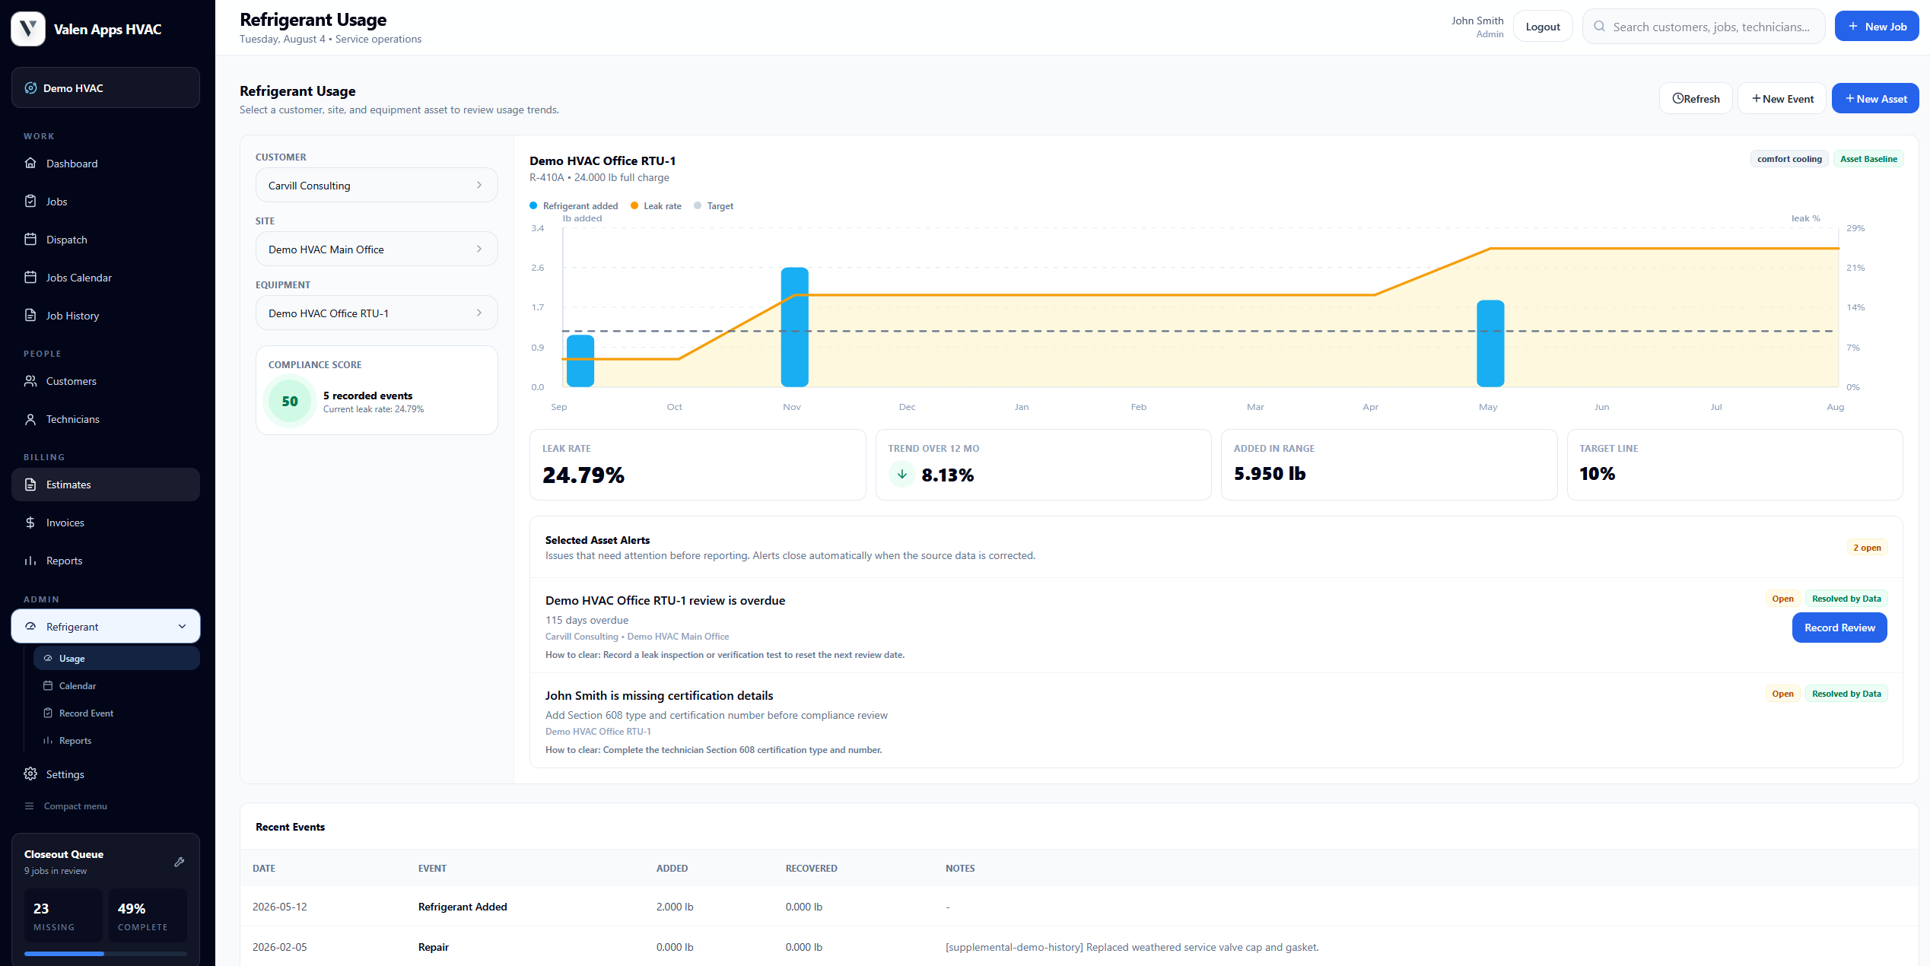Click the November blue refrigerant added bar
Viewport: 1930px width, 966px height.
[794, 327]
